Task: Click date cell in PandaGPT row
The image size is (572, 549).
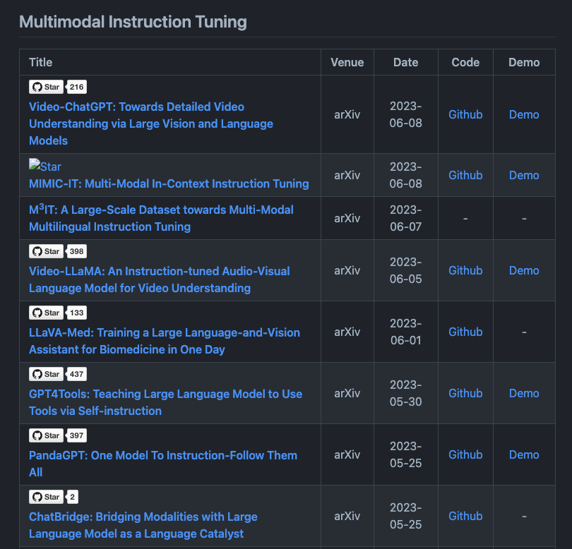Action: point(405,454)
